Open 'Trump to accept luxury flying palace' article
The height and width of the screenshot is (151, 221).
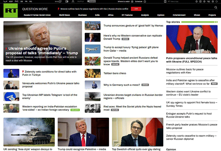(131, 49)
